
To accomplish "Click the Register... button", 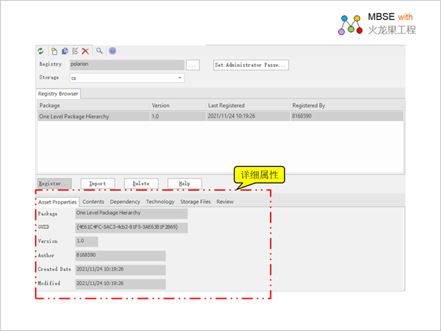I will (54, 183).
